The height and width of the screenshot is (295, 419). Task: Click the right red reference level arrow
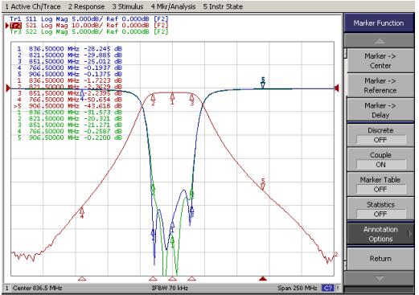coord(337,88)
